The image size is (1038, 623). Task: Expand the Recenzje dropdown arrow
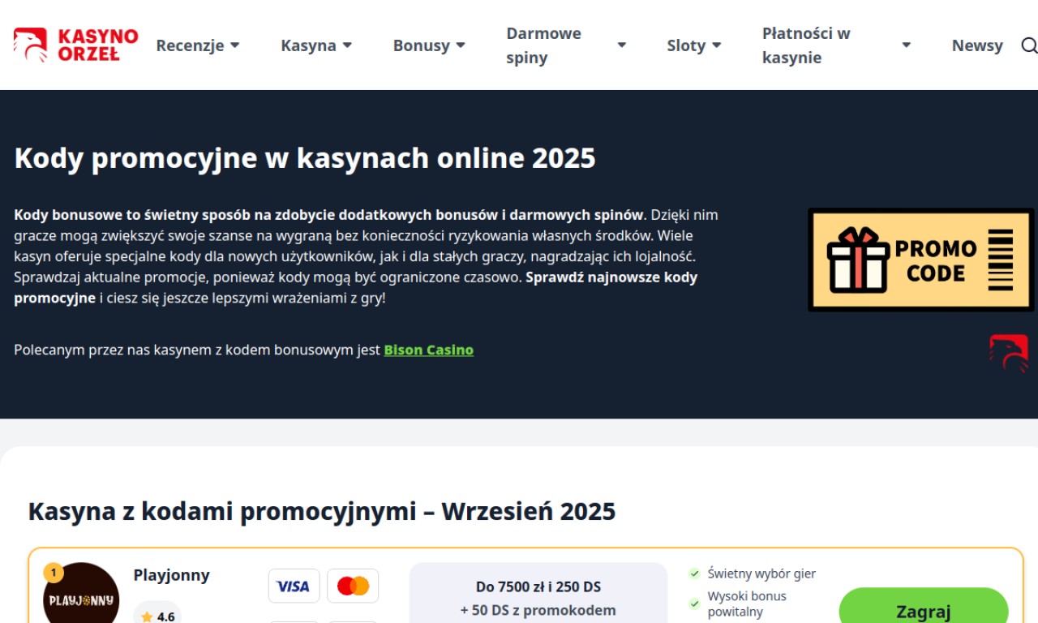click(235, 45)
